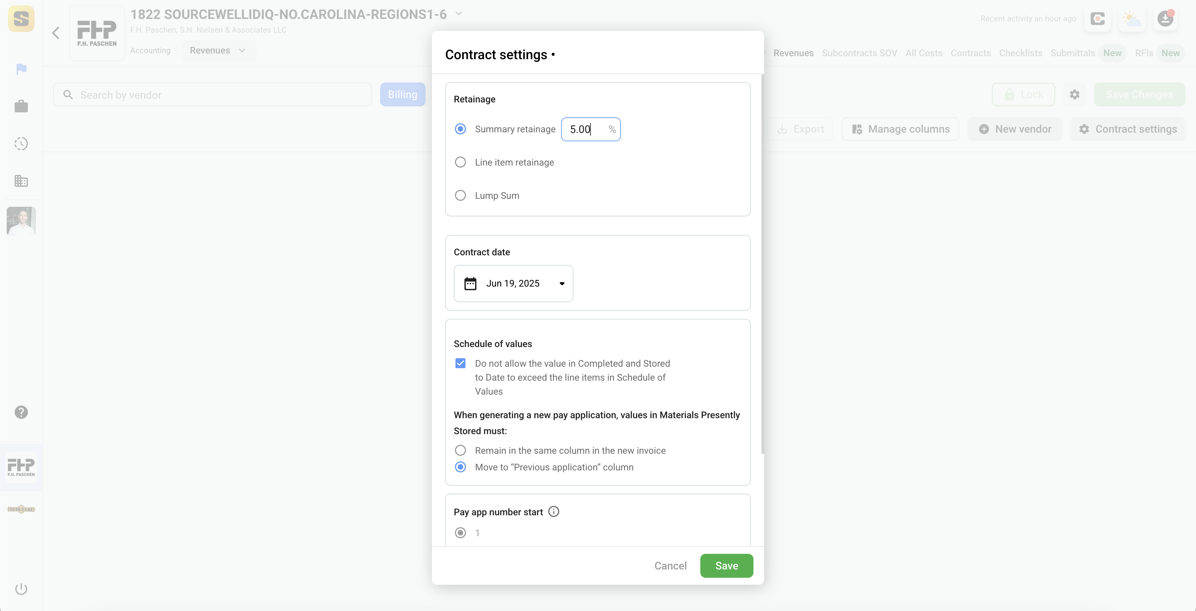Click the info icon by Pay app number start
The image size is (1196, 611).
point(553,512)
